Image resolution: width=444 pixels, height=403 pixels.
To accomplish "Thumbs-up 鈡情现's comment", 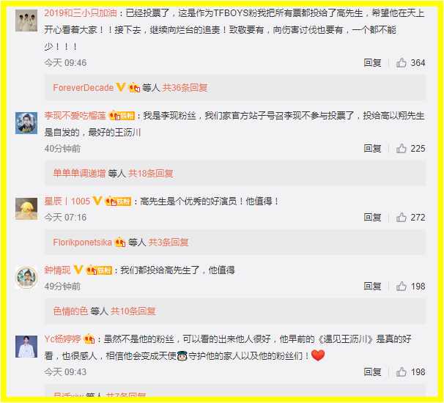I will 402,286.
